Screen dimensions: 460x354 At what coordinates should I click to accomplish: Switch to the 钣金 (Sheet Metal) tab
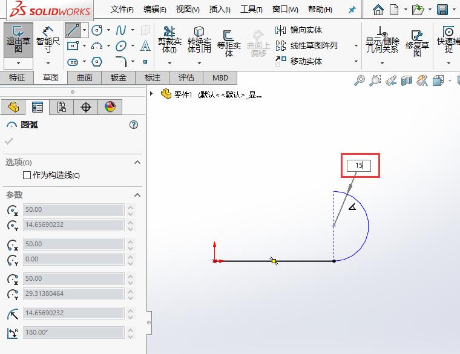click(118, 77)
